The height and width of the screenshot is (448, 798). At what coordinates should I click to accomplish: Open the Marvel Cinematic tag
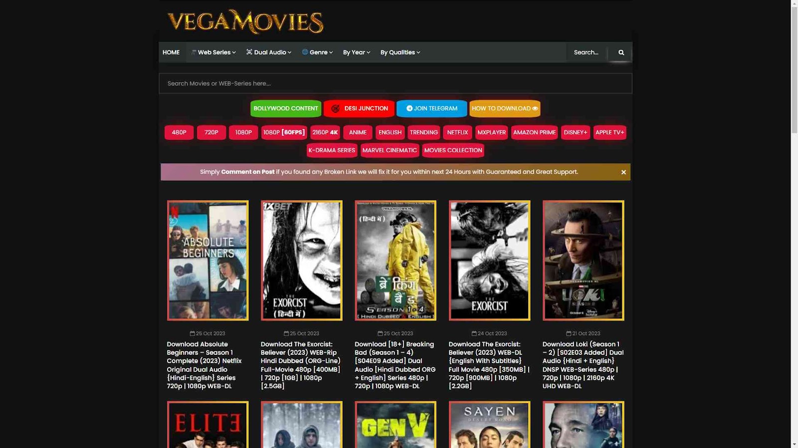[390, 150]
